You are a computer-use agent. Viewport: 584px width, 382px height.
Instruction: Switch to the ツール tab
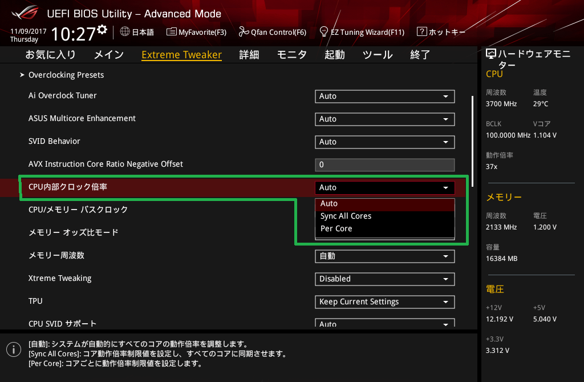point(378,55)
